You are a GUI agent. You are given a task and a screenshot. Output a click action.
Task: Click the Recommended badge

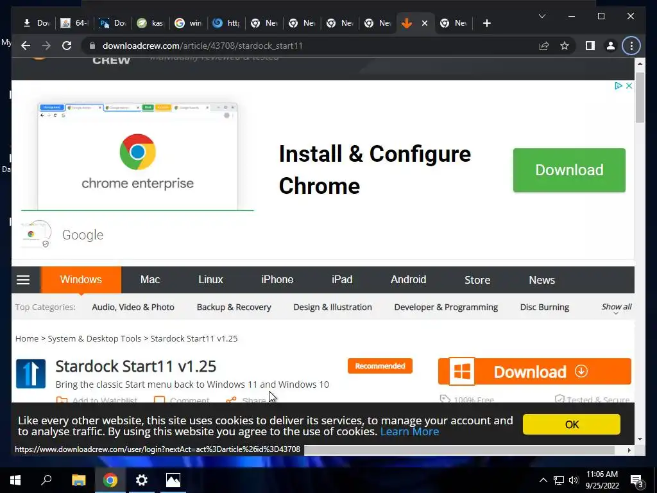(x=380, y=366)
